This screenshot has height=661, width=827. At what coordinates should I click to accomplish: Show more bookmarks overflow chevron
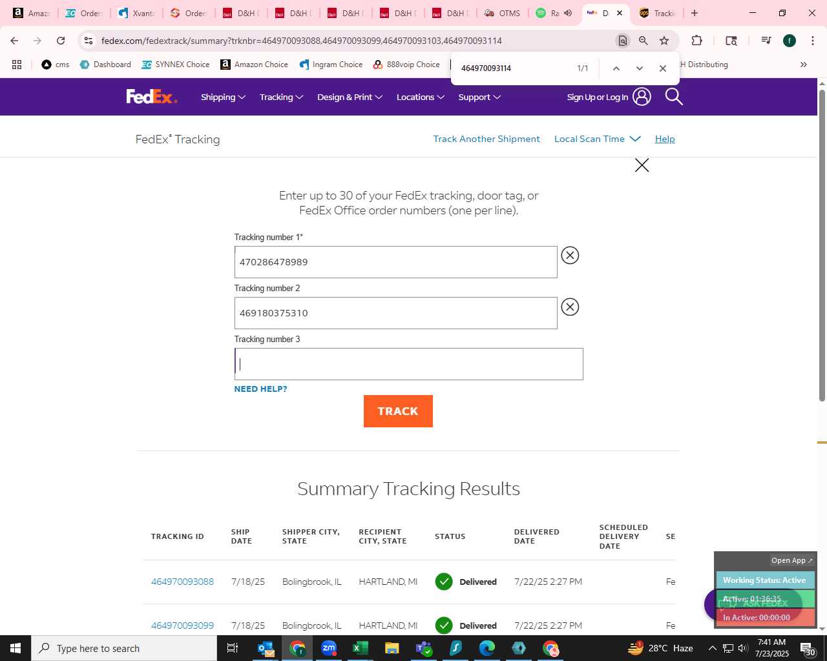[804, 65]
